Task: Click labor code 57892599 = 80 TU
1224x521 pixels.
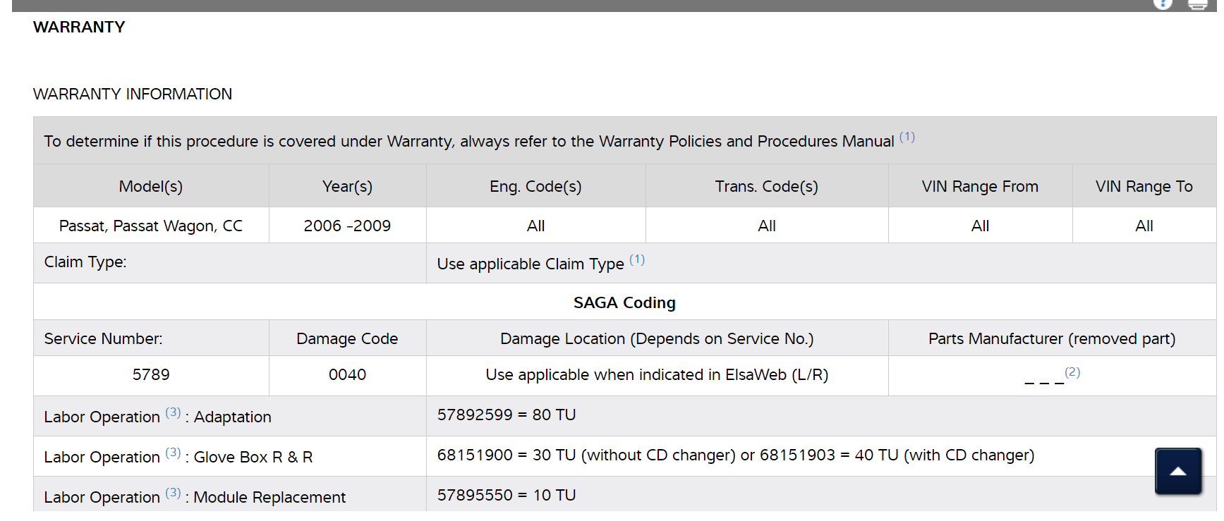Action: point(507,415)
